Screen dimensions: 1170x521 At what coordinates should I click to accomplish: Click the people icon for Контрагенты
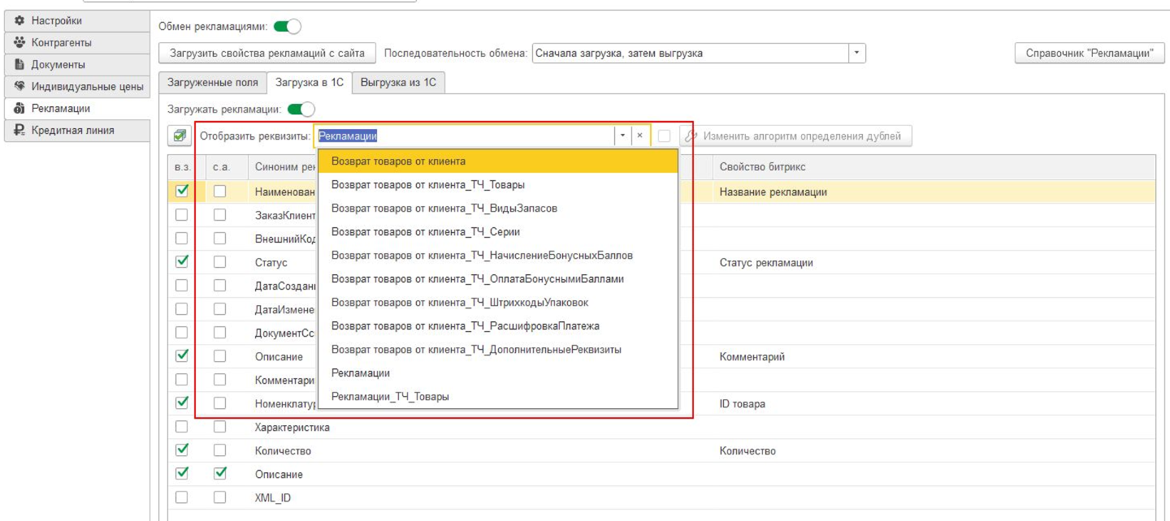point(19,42)
